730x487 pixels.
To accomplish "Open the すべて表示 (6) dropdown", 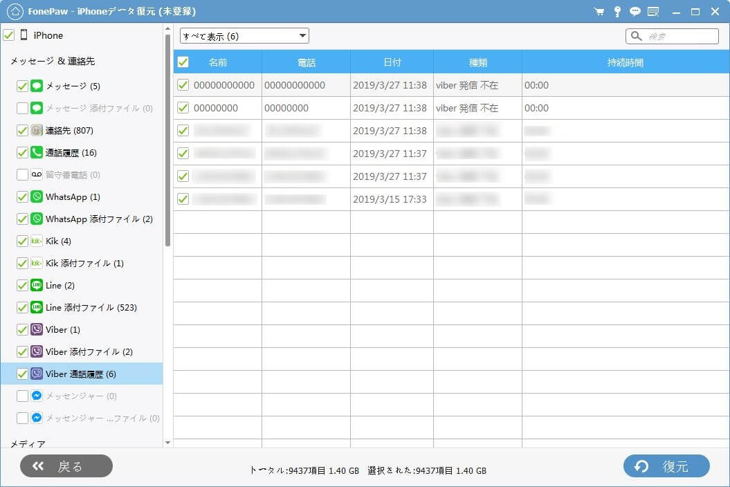I will [x=244, y=36].
